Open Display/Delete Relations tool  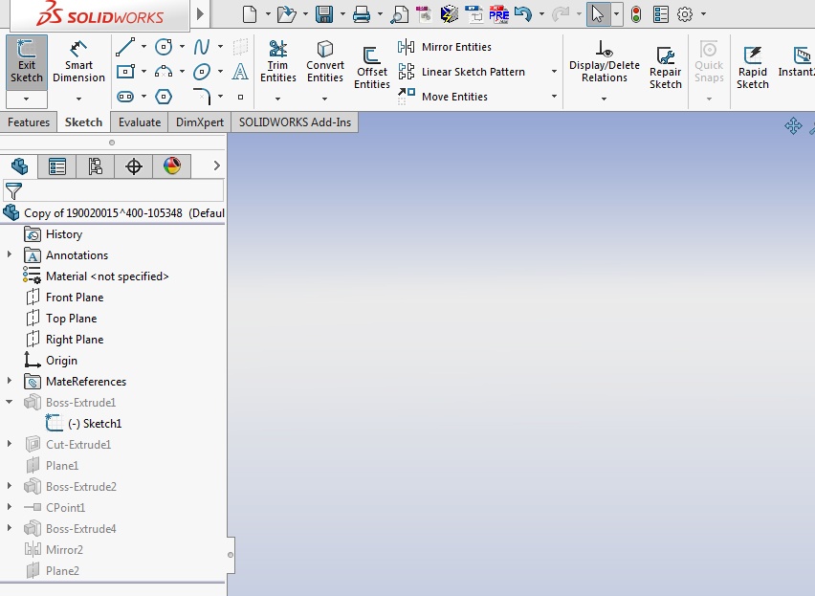pyautogui.click(x=604, y=61)
